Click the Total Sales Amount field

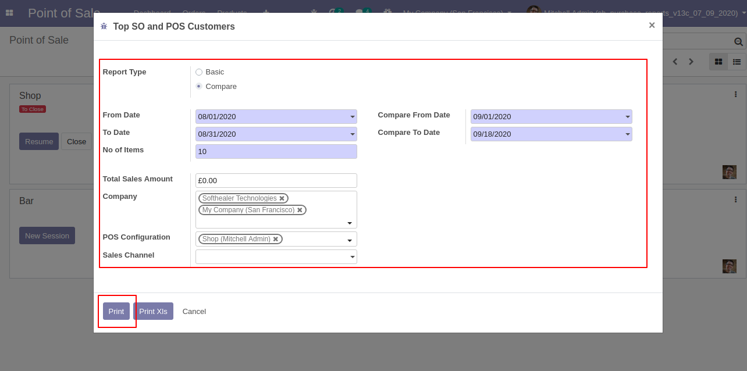[276, 181]
